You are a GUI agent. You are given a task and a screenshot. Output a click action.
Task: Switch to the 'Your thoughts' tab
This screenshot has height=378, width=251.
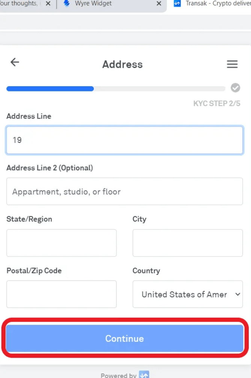19,4
